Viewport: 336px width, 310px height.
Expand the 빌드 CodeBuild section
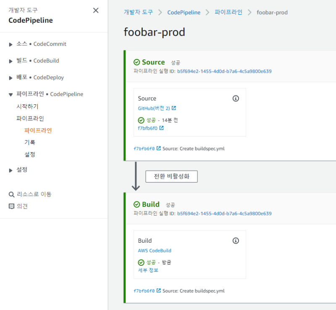[x=11, y=61]
